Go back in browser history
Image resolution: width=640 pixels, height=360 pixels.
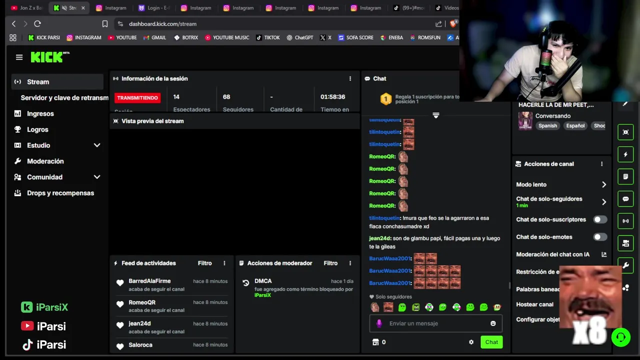tap(13, 23)
